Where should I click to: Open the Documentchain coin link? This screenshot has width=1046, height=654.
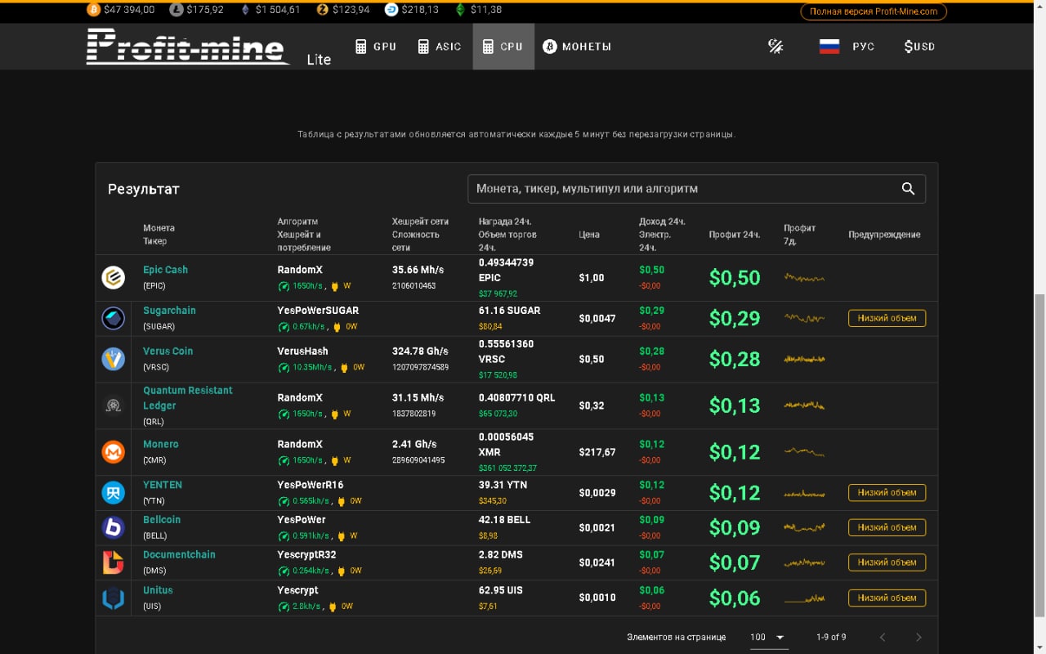coord(179,555)
